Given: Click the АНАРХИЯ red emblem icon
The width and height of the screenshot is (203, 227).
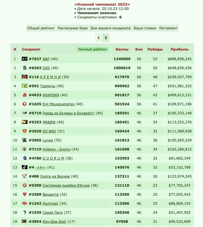Looking at the screenshot, I should (25, 95).
